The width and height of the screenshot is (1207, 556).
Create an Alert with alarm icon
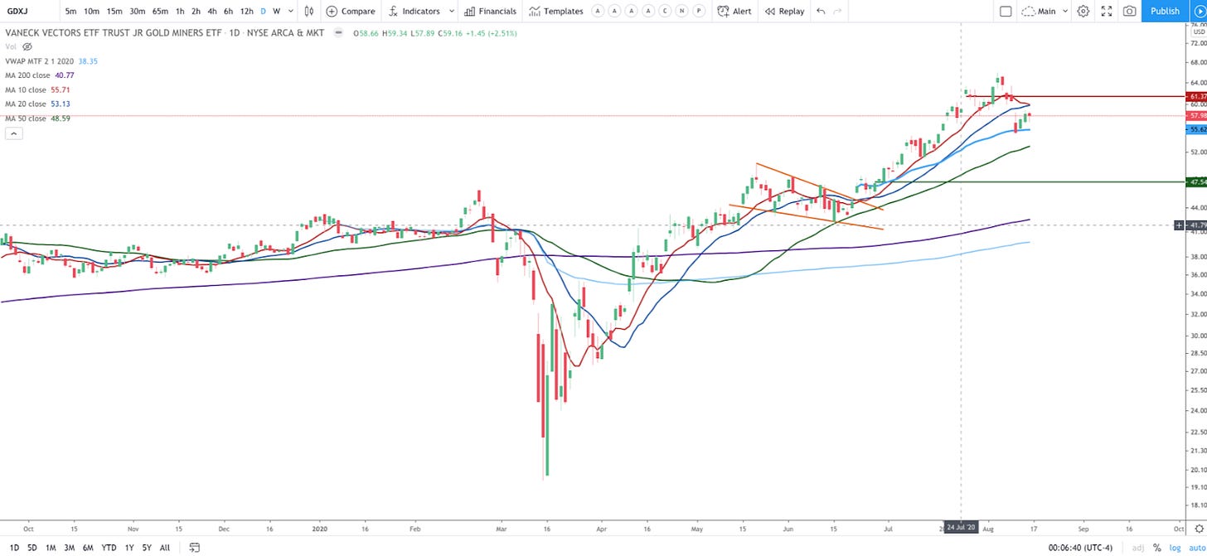(734, 11)
